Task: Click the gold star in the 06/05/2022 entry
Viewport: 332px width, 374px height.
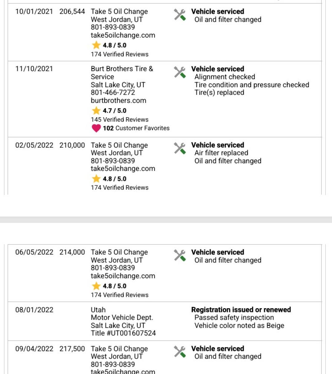Action: (x=96, y=286)
